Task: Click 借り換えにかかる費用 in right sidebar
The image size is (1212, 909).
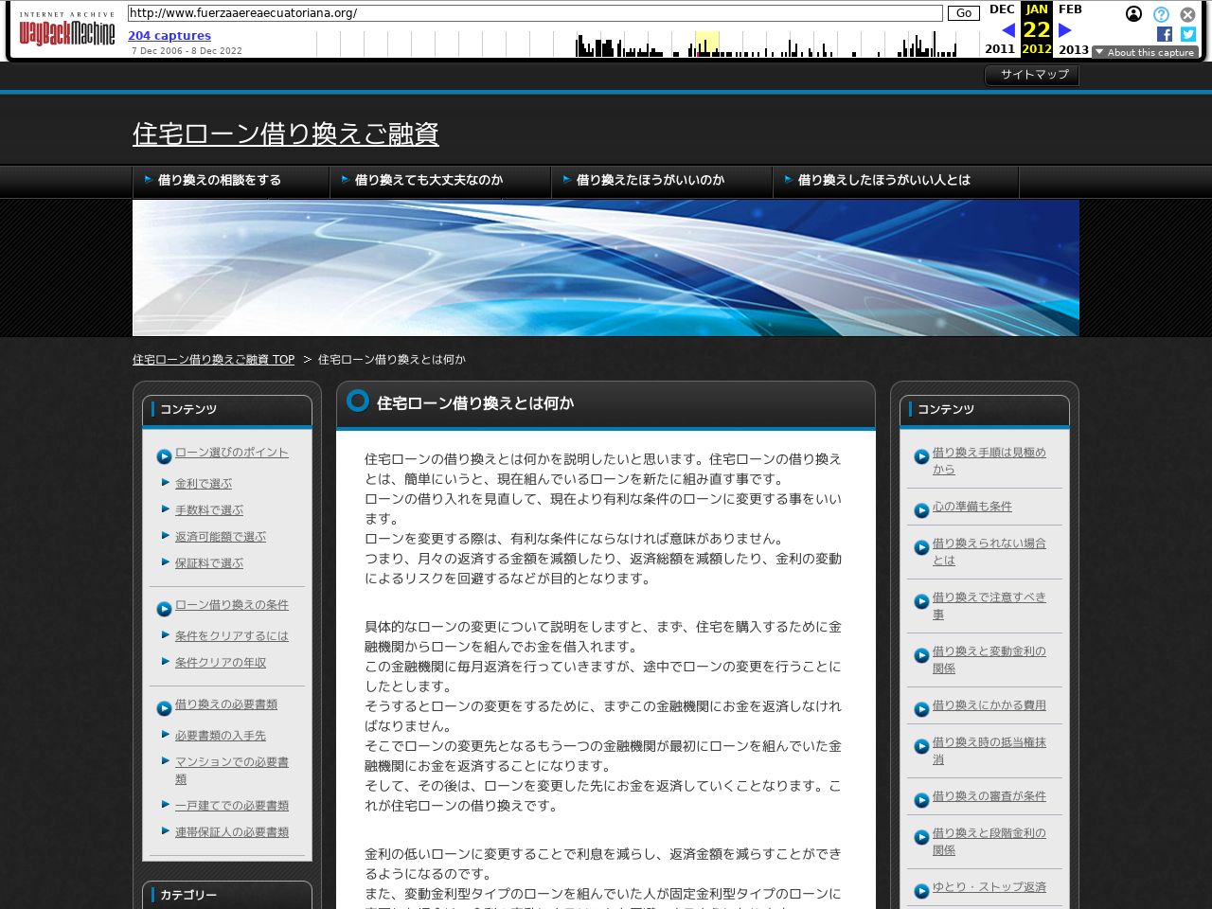Action: coord(989,705)
